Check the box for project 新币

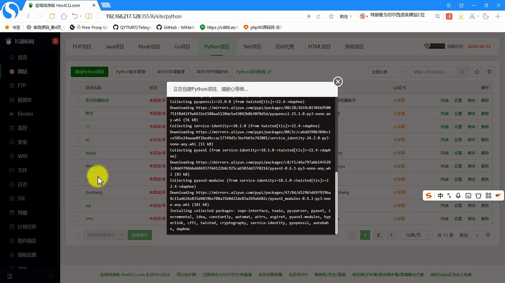(x=77, y=114)
